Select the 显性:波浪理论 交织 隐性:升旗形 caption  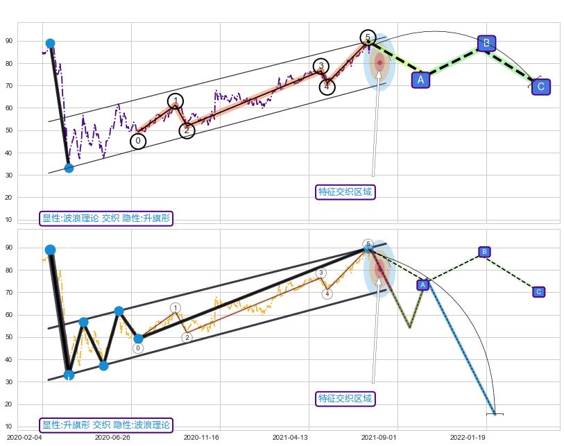point(105,218)
